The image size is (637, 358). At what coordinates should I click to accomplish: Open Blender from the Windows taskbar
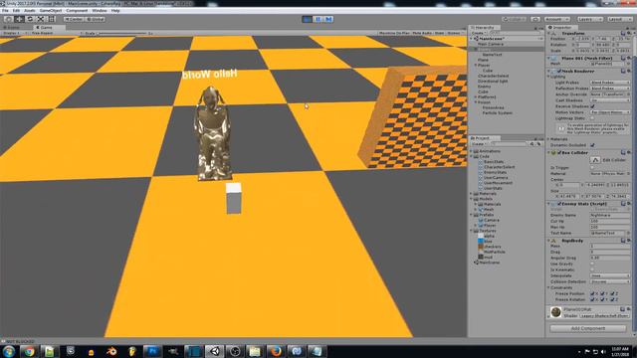[111, 351]
